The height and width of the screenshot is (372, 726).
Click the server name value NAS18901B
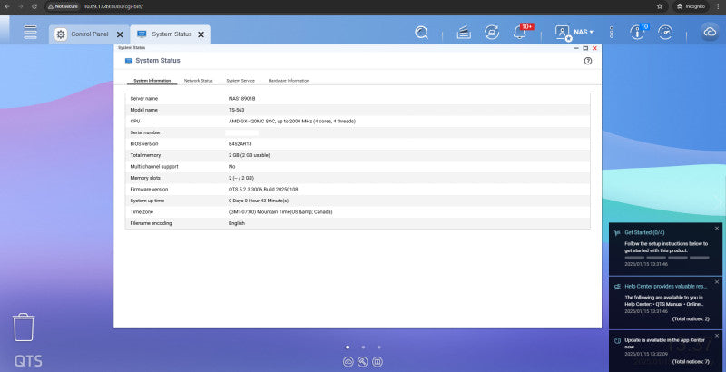tap(242, 99)
